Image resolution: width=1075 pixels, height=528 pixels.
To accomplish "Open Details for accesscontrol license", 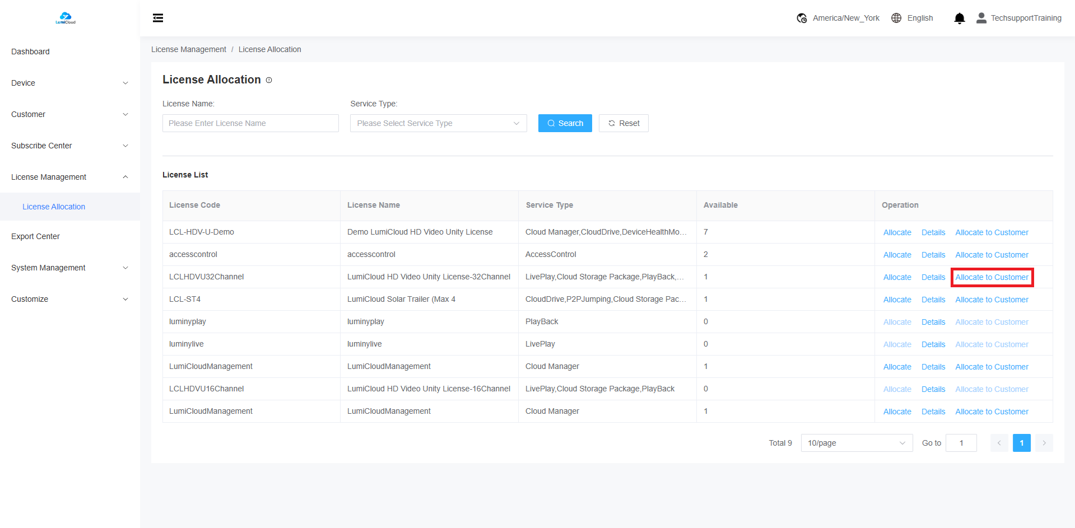I will tap(933, 255).
